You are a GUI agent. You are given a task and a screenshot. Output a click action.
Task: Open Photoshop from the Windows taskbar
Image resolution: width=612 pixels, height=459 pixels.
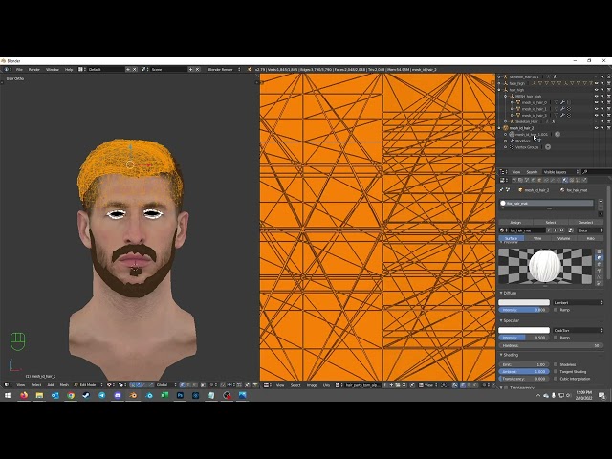180,395
